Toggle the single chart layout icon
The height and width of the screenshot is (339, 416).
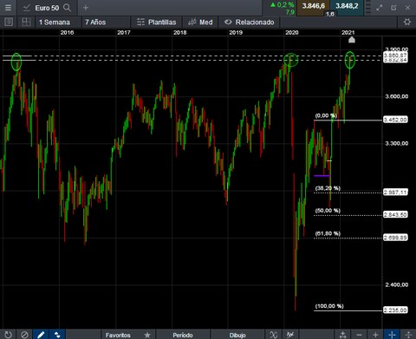[x=9, y=23]
